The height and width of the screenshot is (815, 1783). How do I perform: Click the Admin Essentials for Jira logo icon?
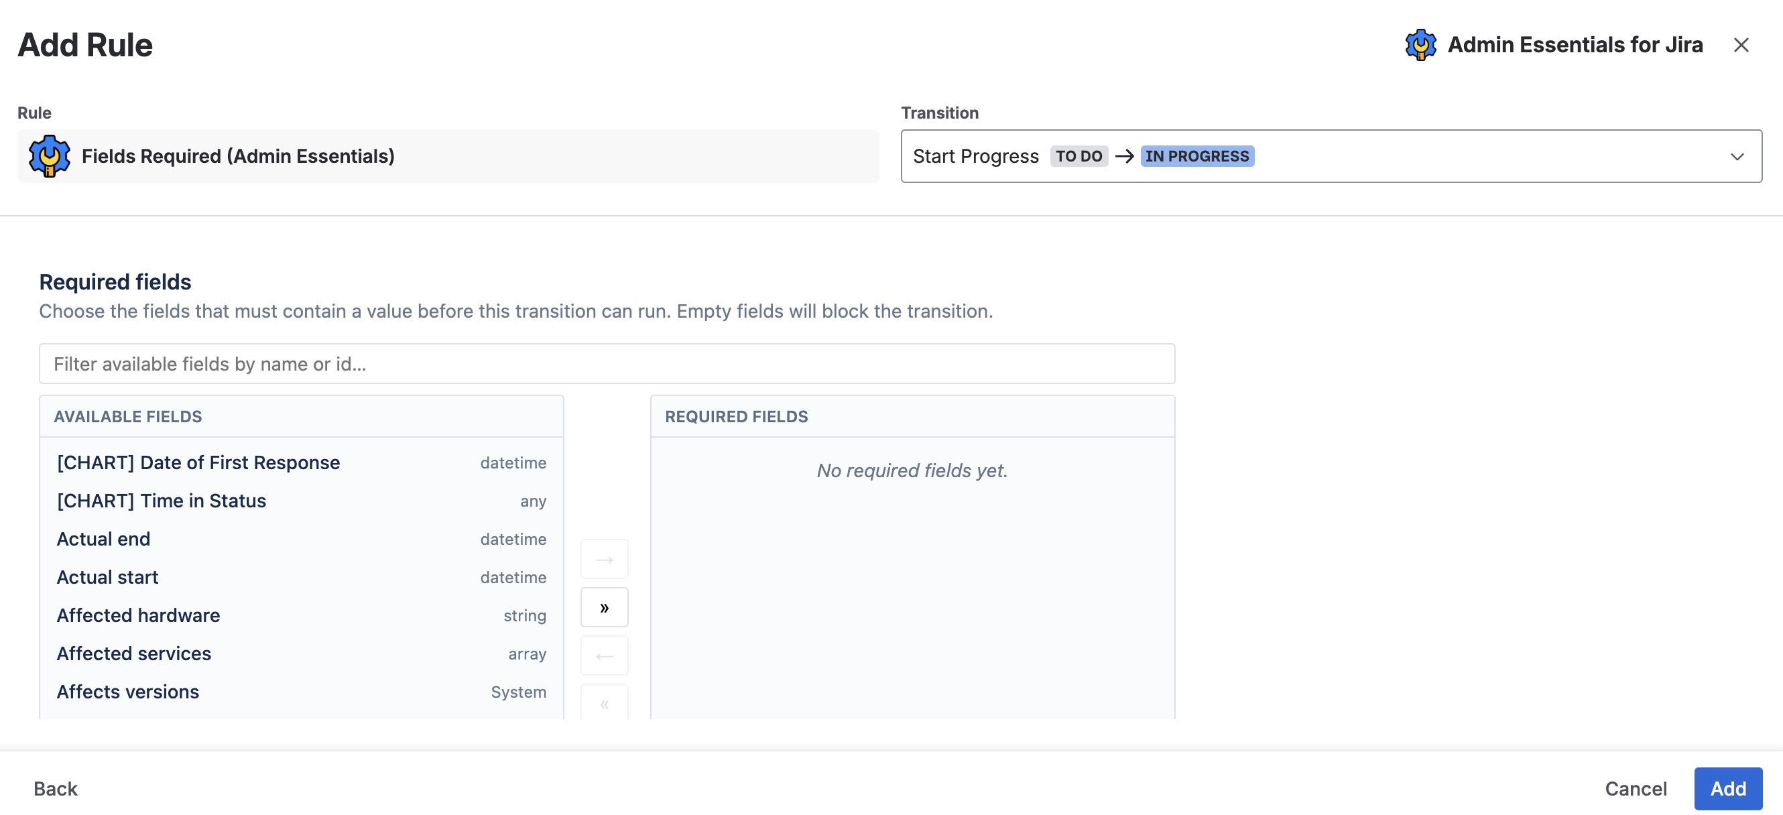[x=1420, y=45]
